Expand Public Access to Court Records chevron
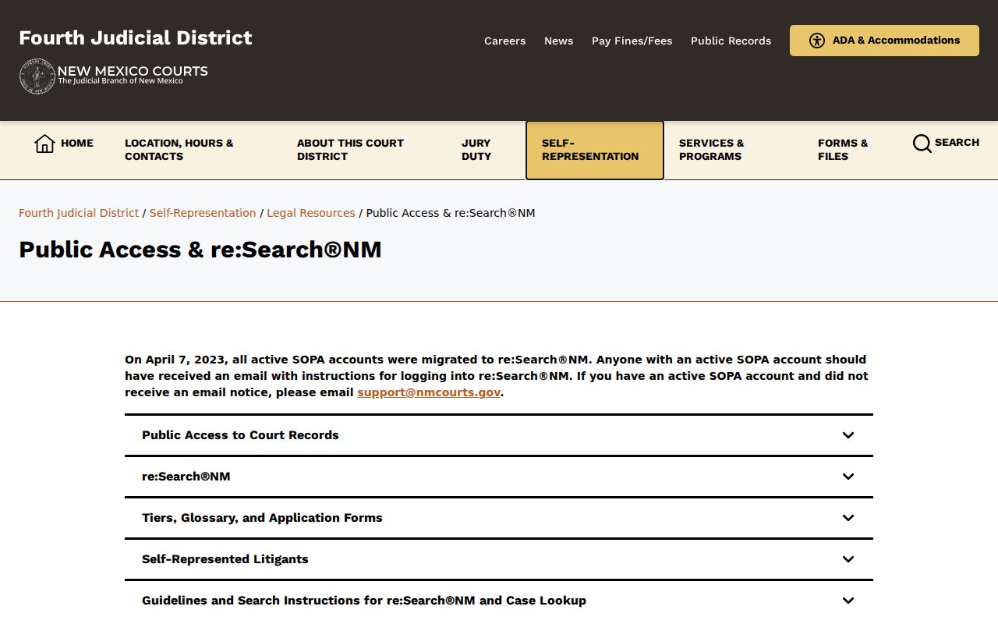This screenshot has height=624, width=998. pos(848,435)
